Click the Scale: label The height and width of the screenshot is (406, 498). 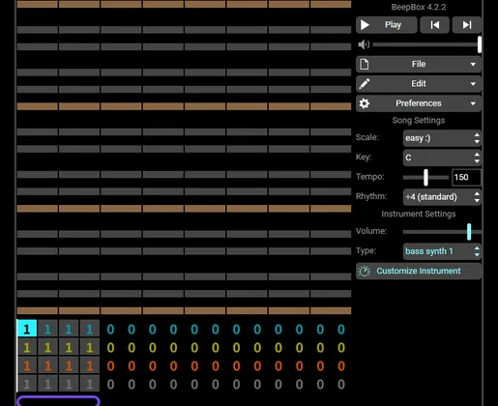tap(366, 137)
